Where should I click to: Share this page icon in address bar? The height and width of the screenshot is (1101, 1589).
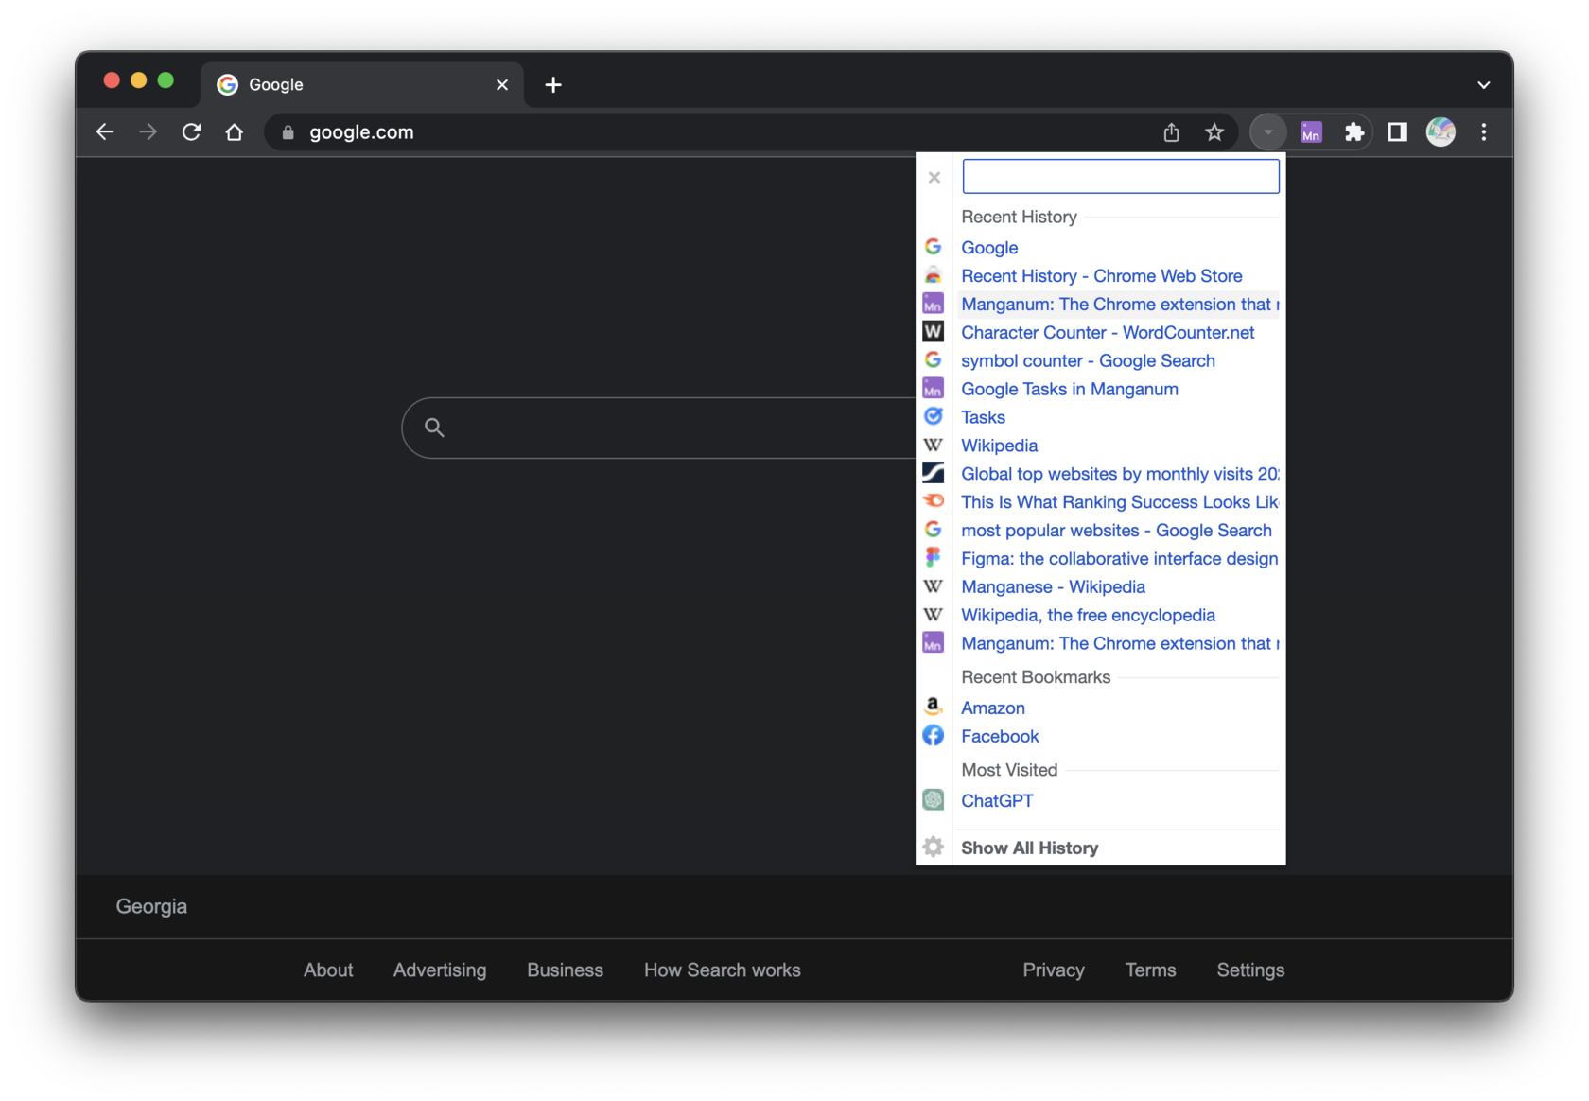click(1171, 132)
